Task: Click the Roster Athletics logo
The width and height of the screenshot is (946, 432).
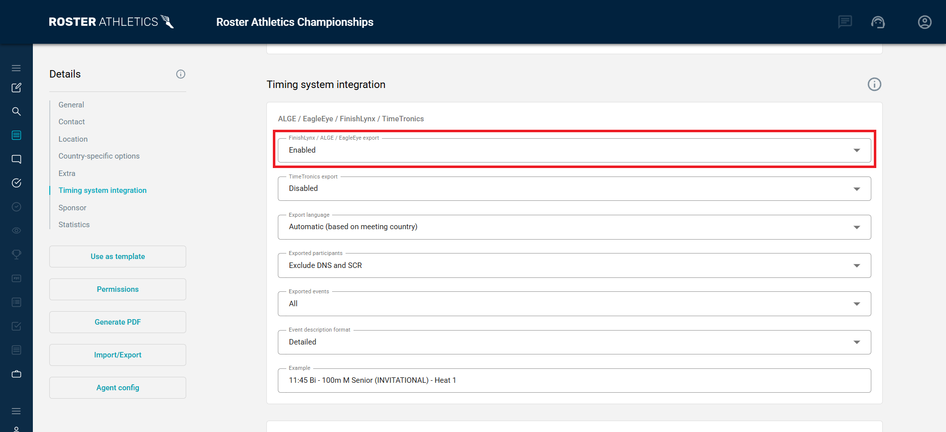Action: 112,22
